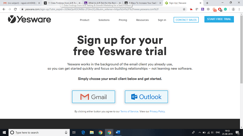Image resolution: width=243 pixels, height=136 pixels.
Task: Open Chrome's three-dot menu
Action: click(x=239, y=9)
